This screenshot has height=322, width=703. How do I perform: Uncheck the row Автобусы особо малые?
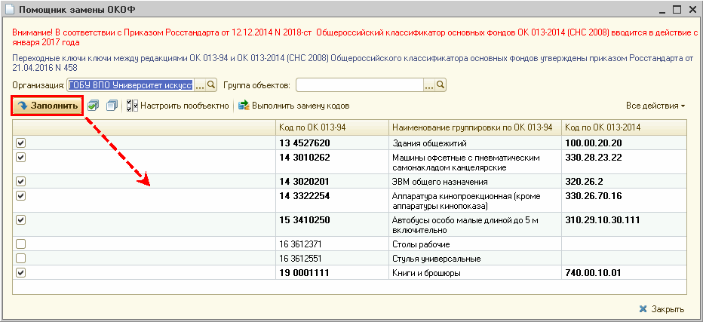[20, 219]
